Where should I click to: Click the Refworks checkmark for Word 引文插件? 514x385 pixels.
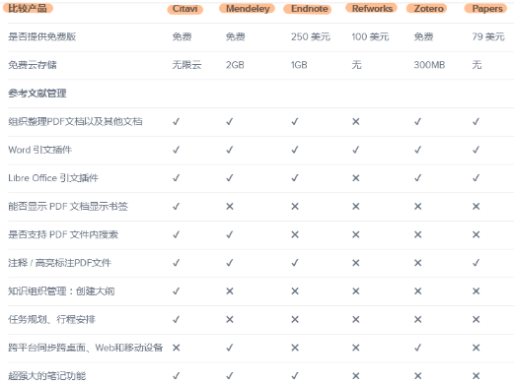[355, 150]
